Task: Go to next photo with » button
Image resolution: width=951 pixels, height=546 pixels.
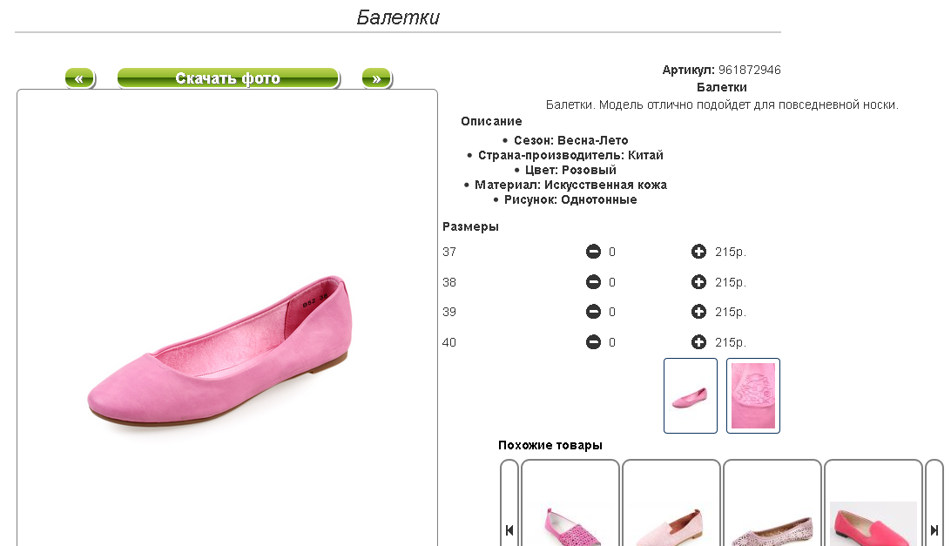Action: pos(376,78)
